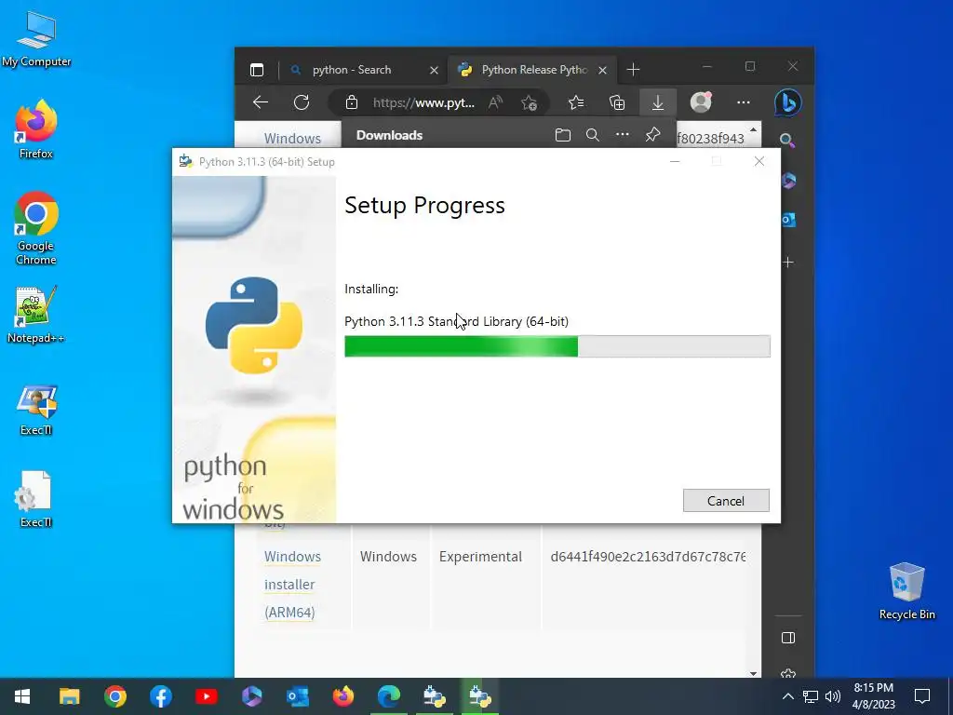The height and width of the screenshot is (715, 953).
Task: Add this page to favorites
Action: pyautogui.click(x=529, y=102)
